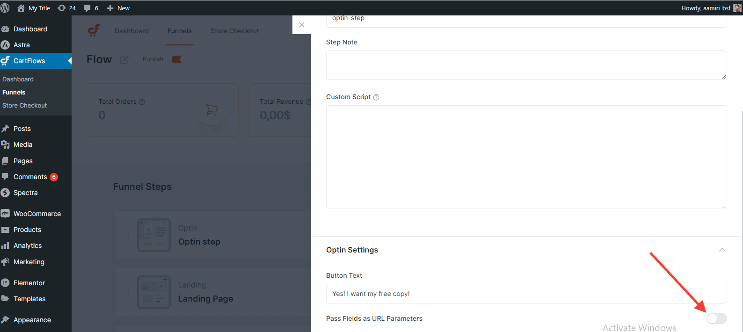Image resolution: width=743 pixels, height=332 pixels.
Task: Open the New content dropdown in admin bar
Action: pyautogui.click(x=118, y=8)
